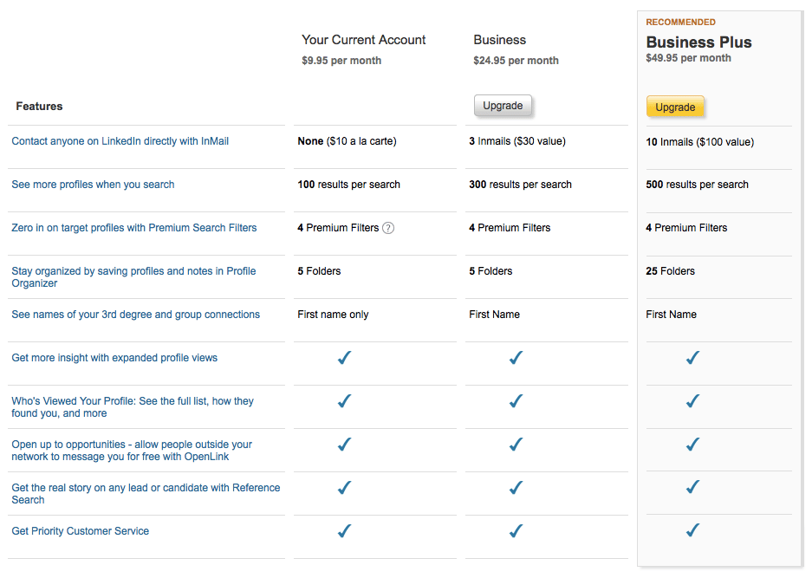
Task: Click '5 Folders' in Current Account column
Action: [x=319, y=271]
